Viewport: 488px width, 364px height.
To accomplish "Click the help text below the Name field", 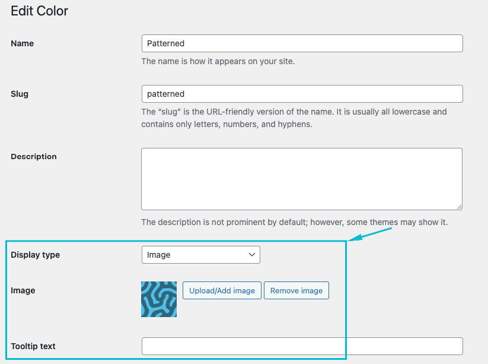I will [x=218, y=61].
